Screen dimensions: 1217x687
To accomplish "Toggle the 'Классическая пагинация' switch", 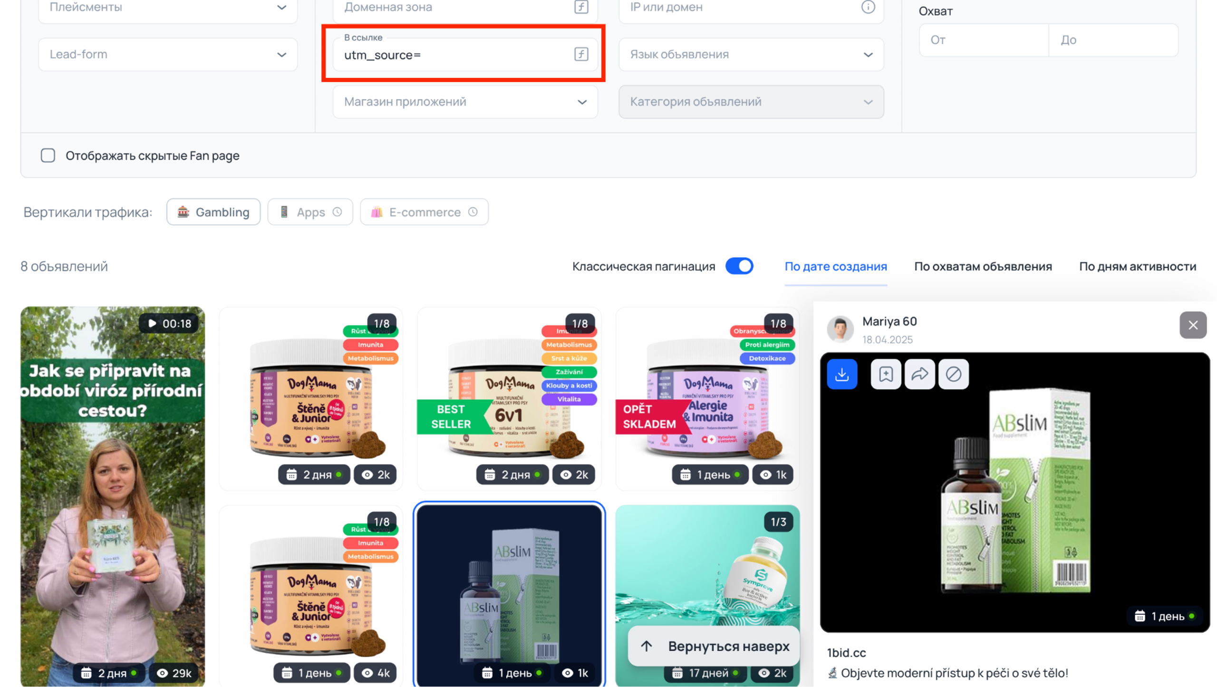I will [739, 266].
